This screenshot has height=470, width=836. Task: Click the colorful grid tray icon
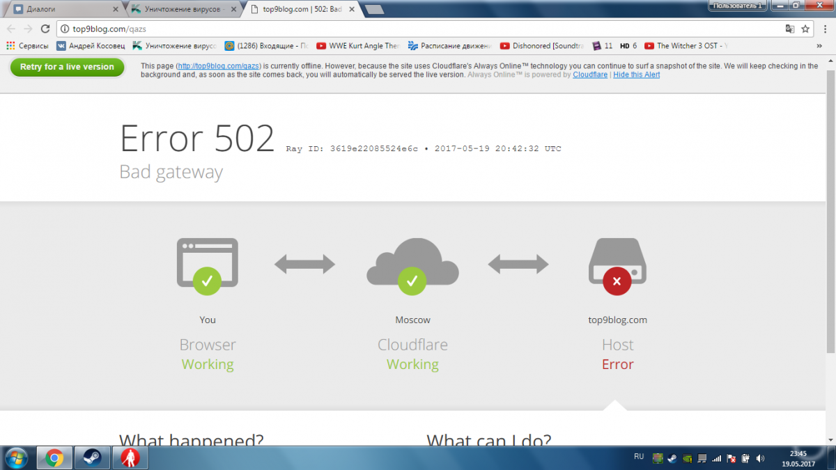tap(657, 458)
